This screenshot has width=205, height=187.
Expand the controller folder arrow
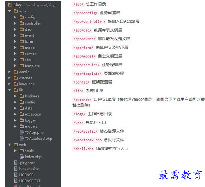tap(15, 23)
